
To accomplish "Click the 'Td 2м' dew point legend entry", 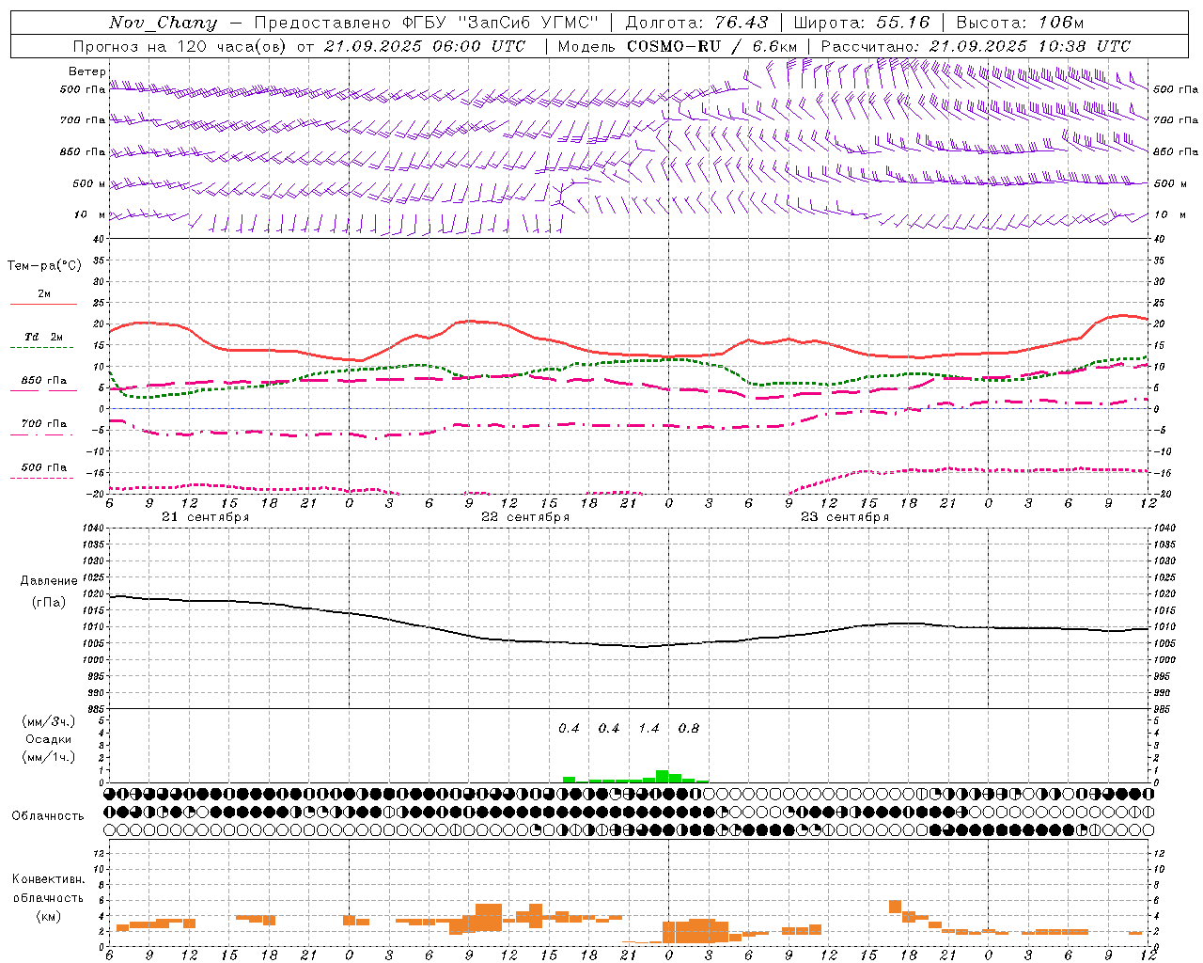I will pyautogui.click(x=43, y=337).
